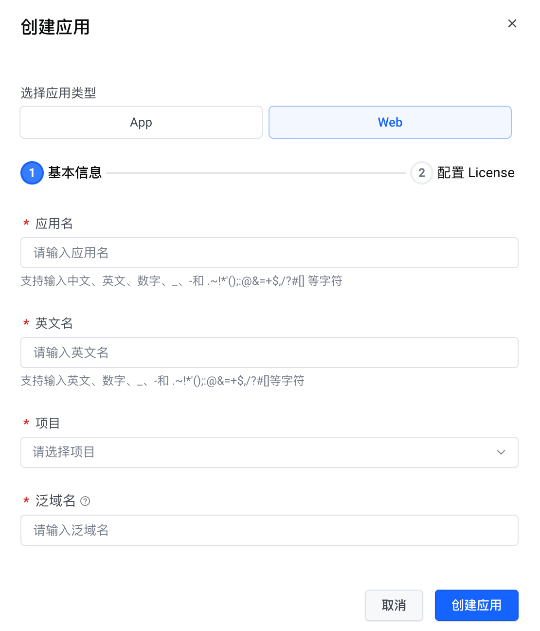540x631 pixels.
Task: Click the step 2 circle icon
Action: coord(421,173)
